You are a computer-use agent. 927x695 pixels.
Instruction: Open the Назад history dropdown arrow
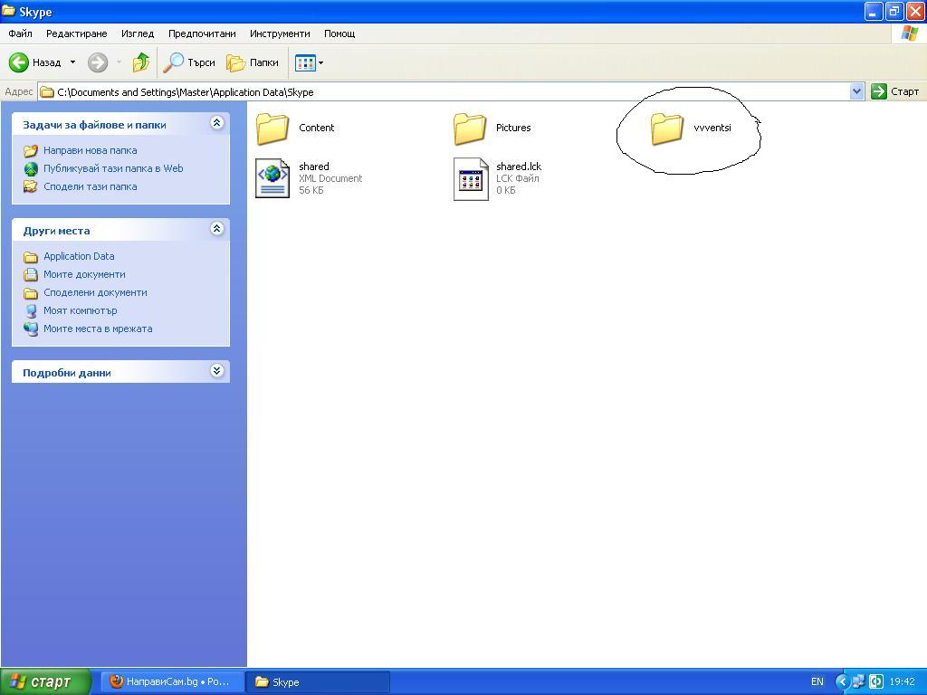72,62
